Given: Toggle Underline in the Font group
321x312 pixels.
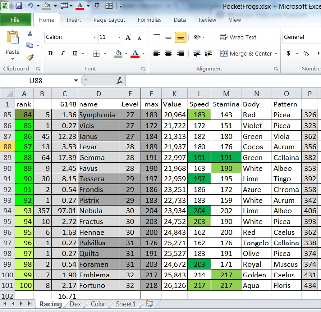Looking at the screenshot, I should (x=75, y=54).
